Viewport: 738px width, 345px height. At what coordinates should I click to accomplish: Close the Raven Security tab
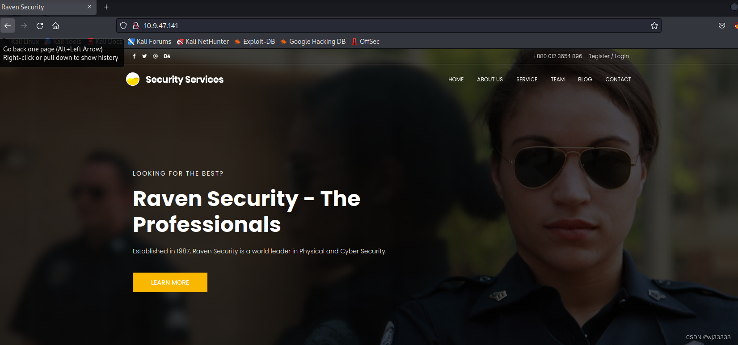pyautogui.click(x=89, y=7)
